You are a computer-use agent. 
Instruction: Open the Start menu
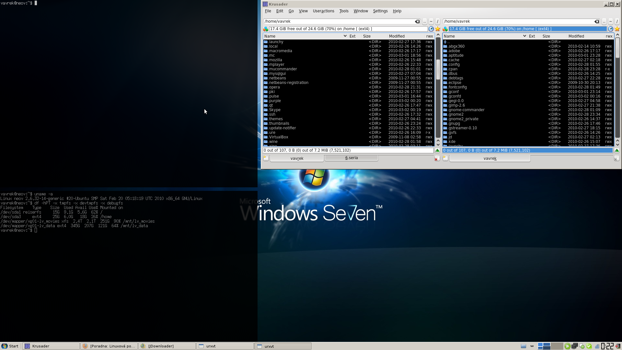click(10, 346)
